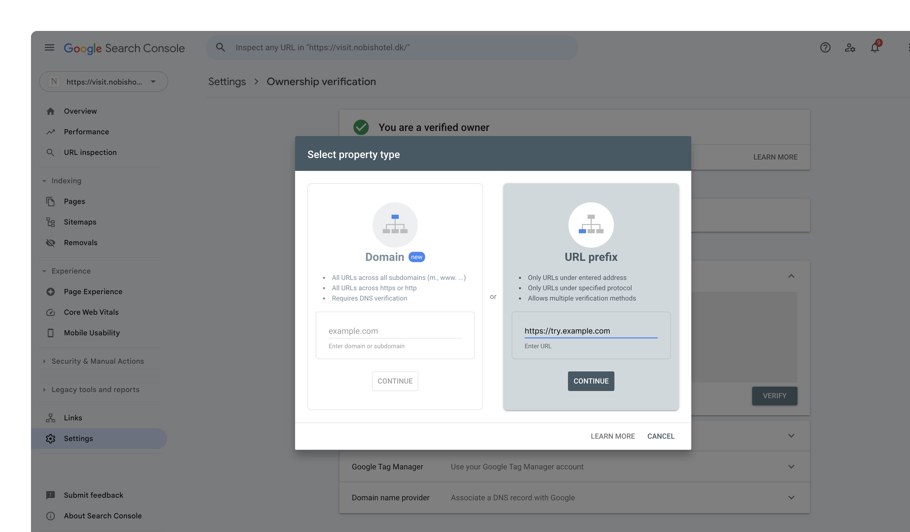
Task: Collapse the Indexing section
Action: coord(44,181)
